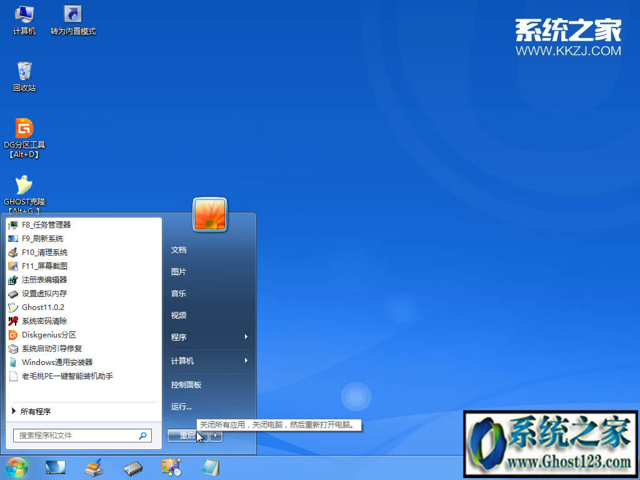Launch 注册表编辑器 registry editor
The image size is (640, 480).
pyautogui.click(x=45, y=279)
